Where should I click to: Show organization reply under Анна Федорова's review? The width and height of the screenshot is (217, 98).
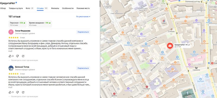pos(23,60)
